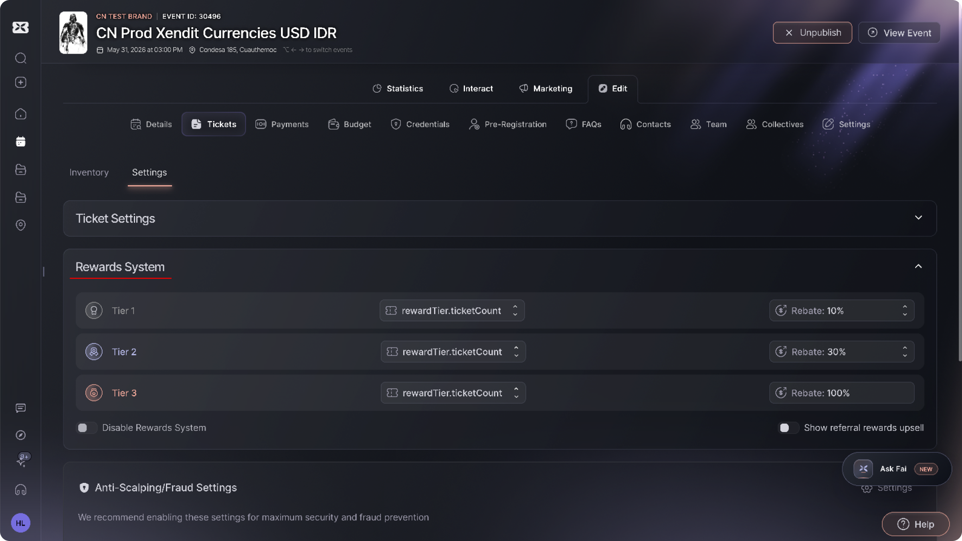Click the event poster thumbnail
This screenshot has width=962, height=541.
click(x=73, y=32)
